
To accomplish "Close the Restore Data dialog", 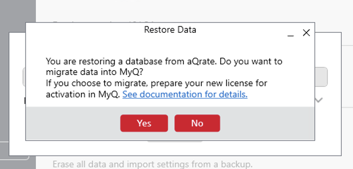I will click(306, 33).
